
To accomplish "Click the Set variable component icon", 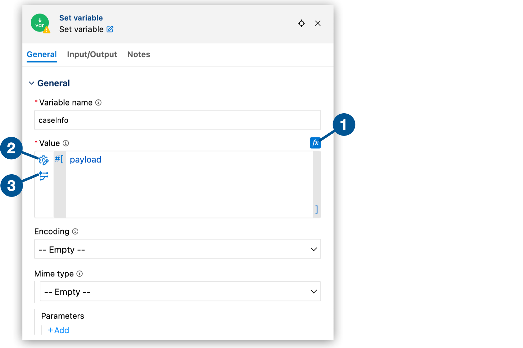I will 40,23.
